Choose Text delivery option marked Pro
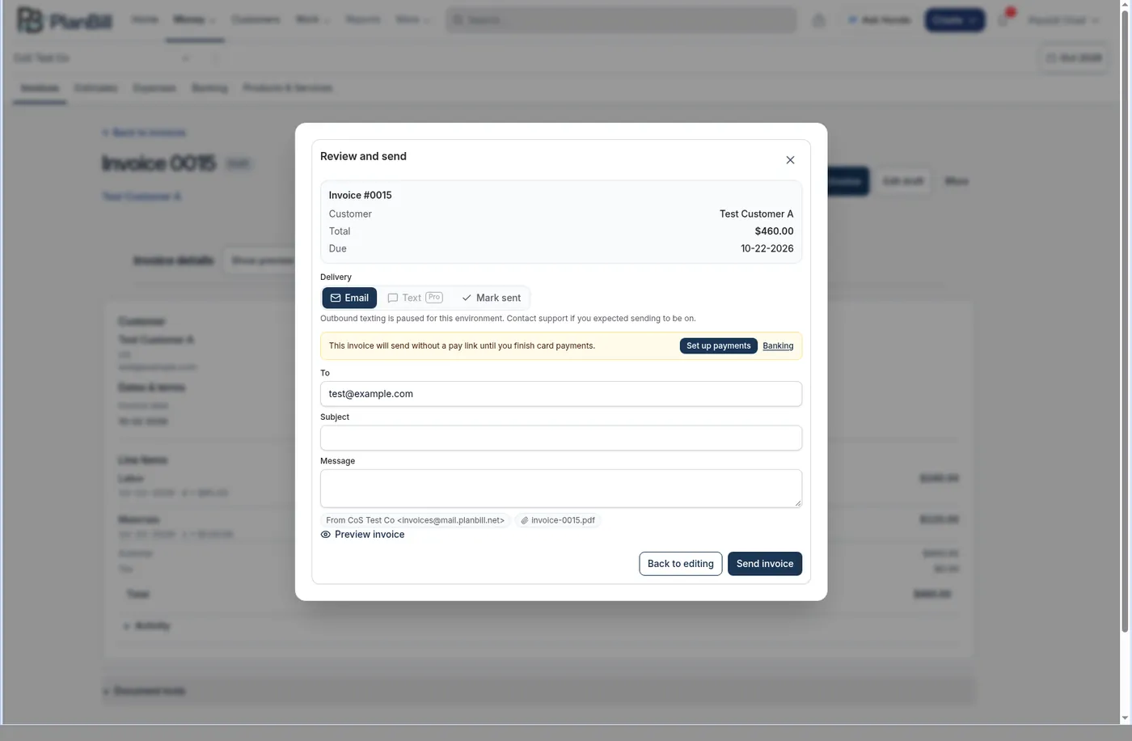Viewport: 1132px width, 741px height. coord(415,298)
